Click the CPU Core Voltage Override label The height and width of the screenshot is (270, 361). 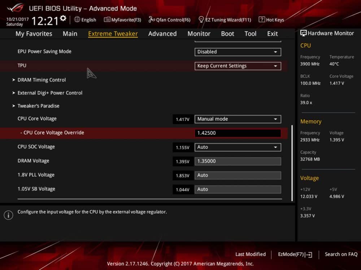pyautogui.click(x=52, y=133)
